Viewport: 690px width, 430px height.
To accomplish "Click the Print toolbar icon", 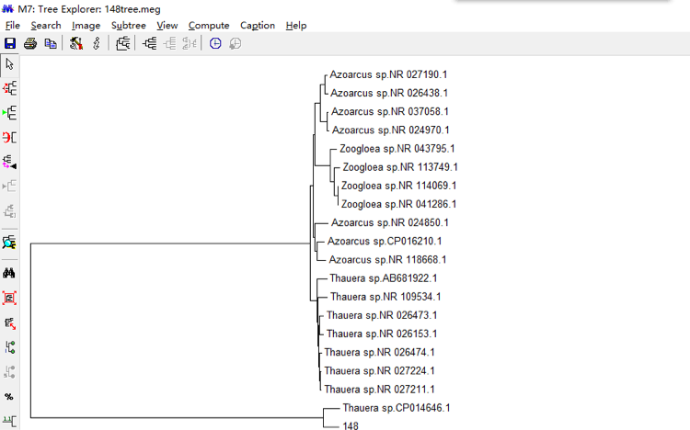I will [x=30, y=43].
